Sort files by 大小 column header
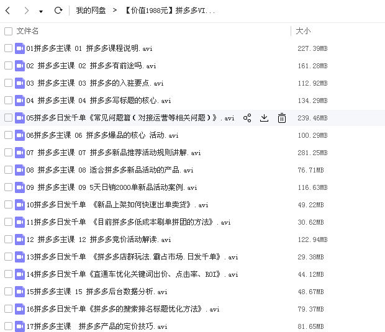 click(x=303, y=31)
